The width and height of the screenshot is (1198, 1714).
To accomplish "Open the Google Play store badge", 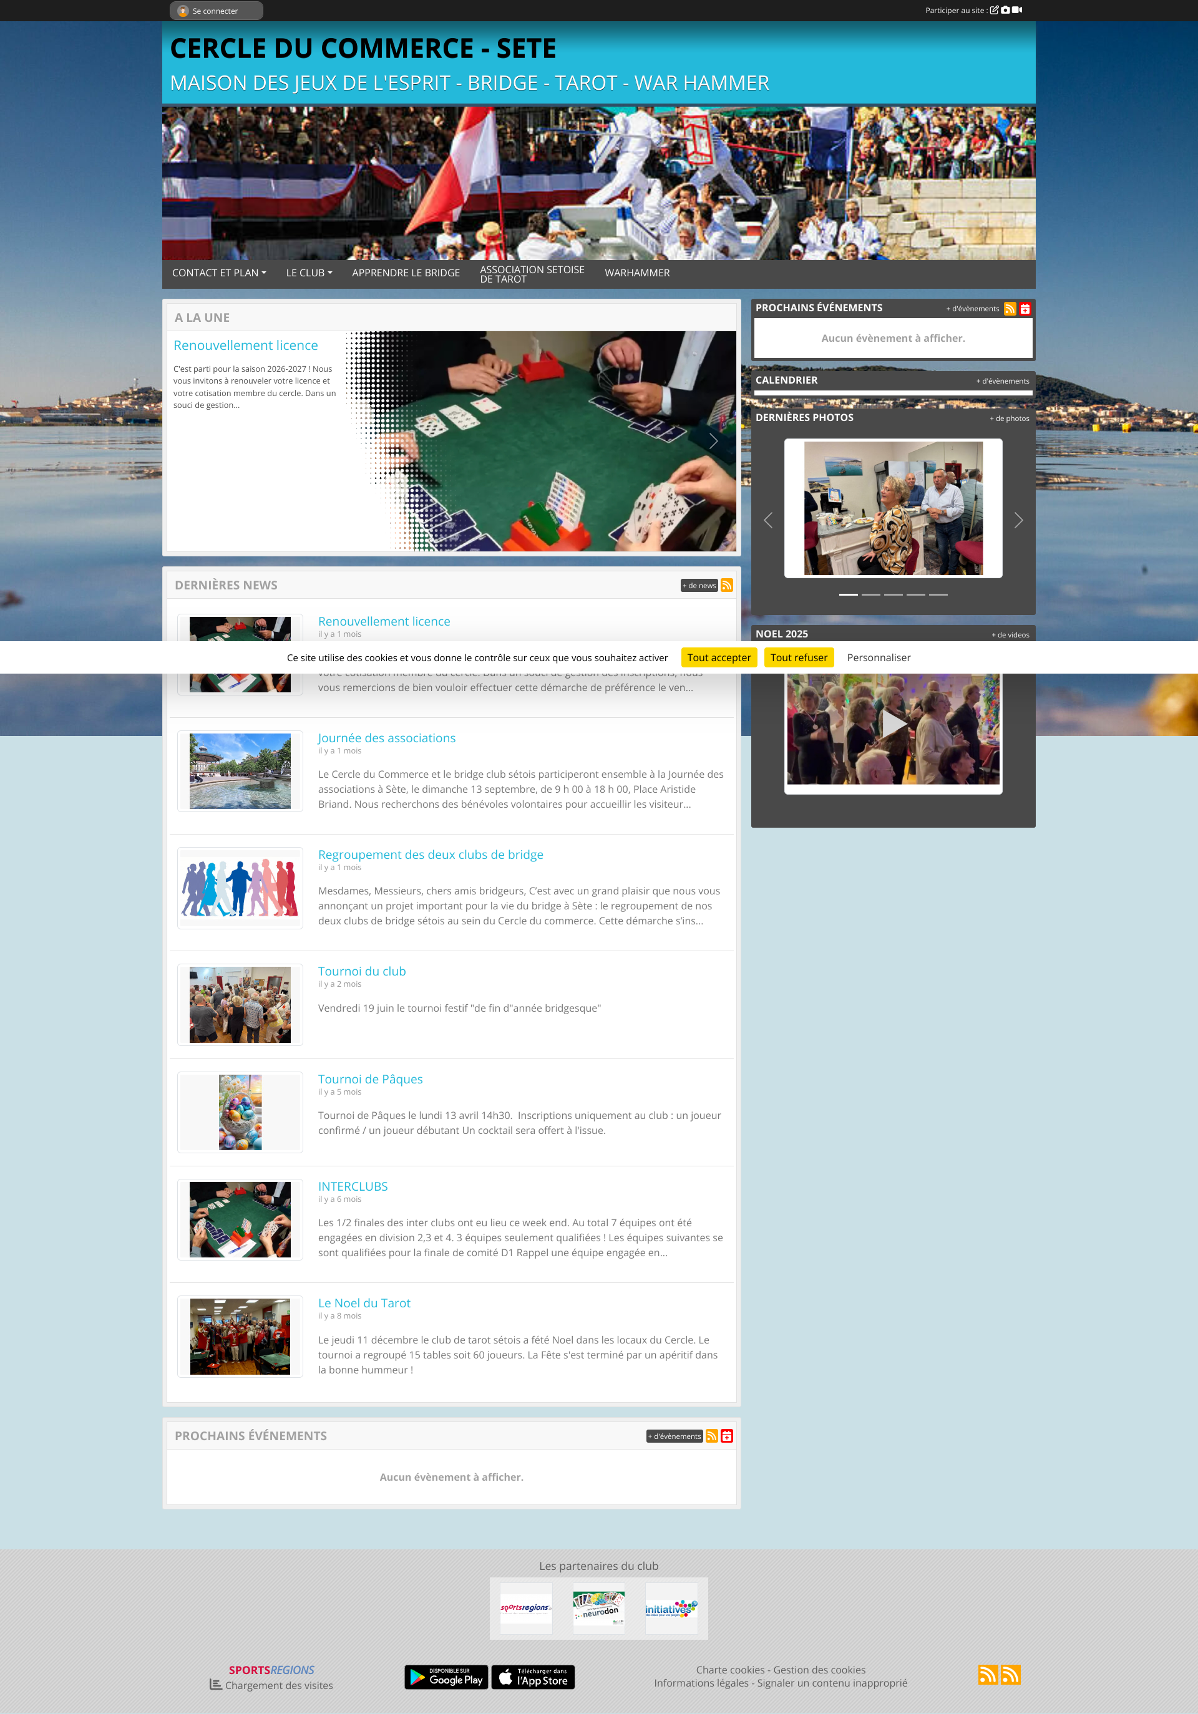I will (447, 1677).
